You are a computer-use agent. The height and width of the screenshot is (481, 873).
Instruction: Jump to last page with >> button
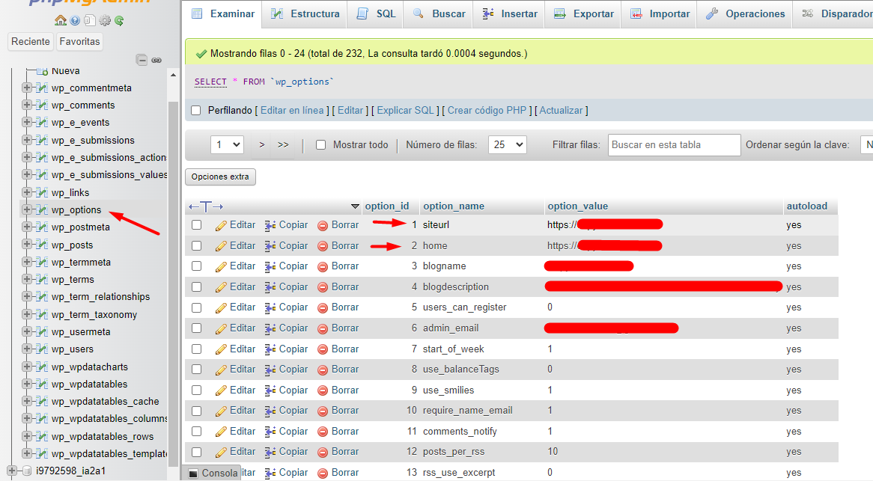click(x=283, y=144)
